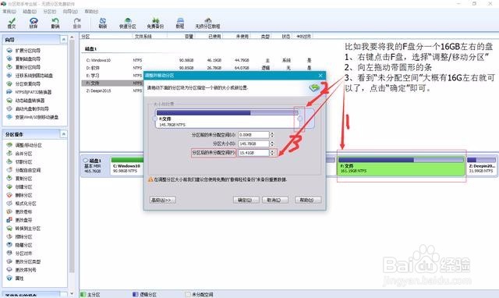The height and width of the screenshot is (298, 499).
Task: Open 属性 (Properties) in partition operations
Action: coord(16,278)
